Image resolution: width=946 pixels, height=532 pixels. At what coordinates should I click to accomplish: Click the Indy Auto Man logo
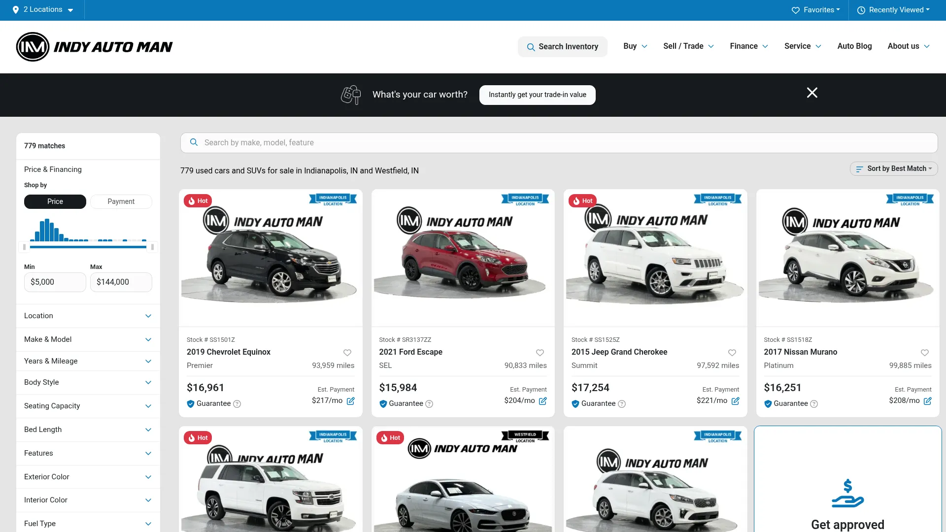[94, 47]
